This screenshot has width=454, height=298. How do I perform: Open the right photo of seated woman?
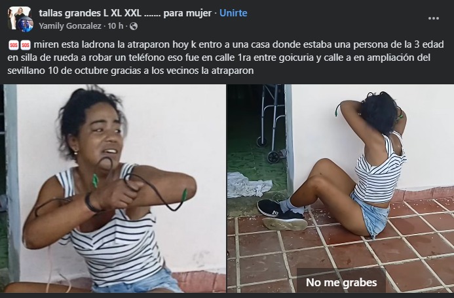coord(341,188)
